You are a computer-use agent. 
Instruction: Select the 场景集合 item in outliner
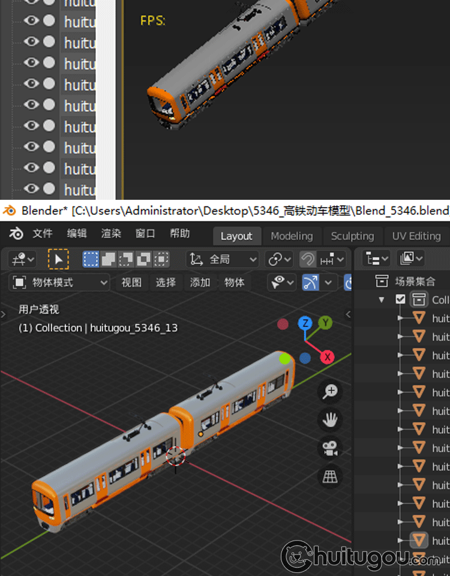tap(414, 280)
